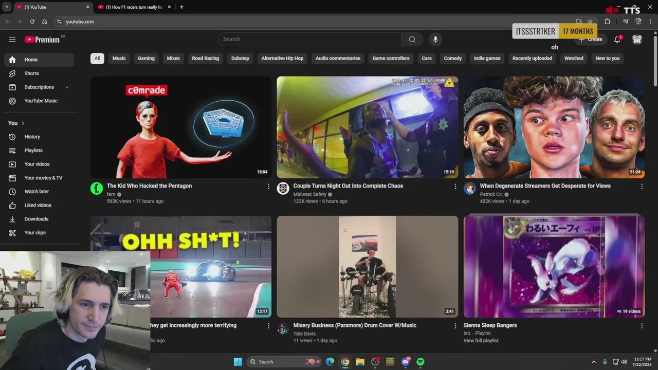Select Recently uploaded chip
The image size is (658, 370).
[532, 59]
